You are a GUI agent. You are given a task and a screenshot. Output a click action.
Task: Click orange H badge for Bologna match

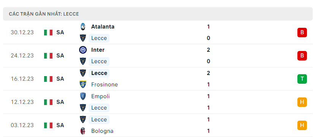tap(302, 126)
